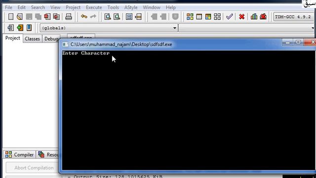Click the Goto Line icon
316x178 pixels.
point(138,16)
